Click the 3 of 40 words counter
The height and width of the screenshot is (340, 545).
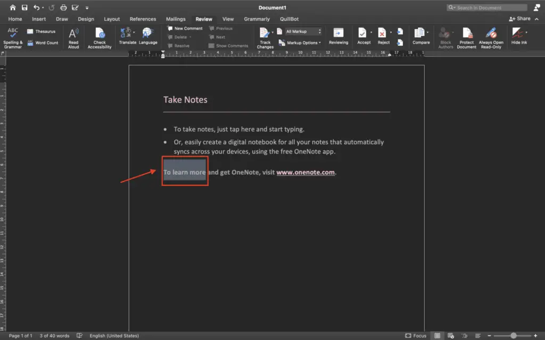pyautogui.click(x=54, y=336)
